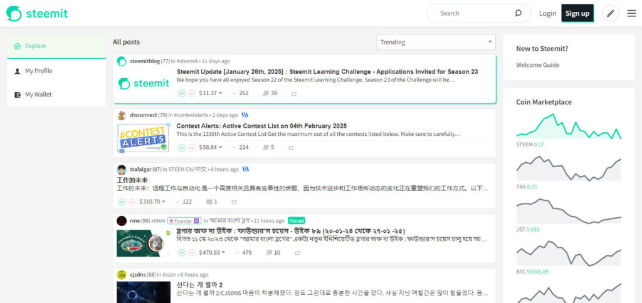Downvote the steemitblog Steemit Update post
642x303 pixels.
coord(192,93)
